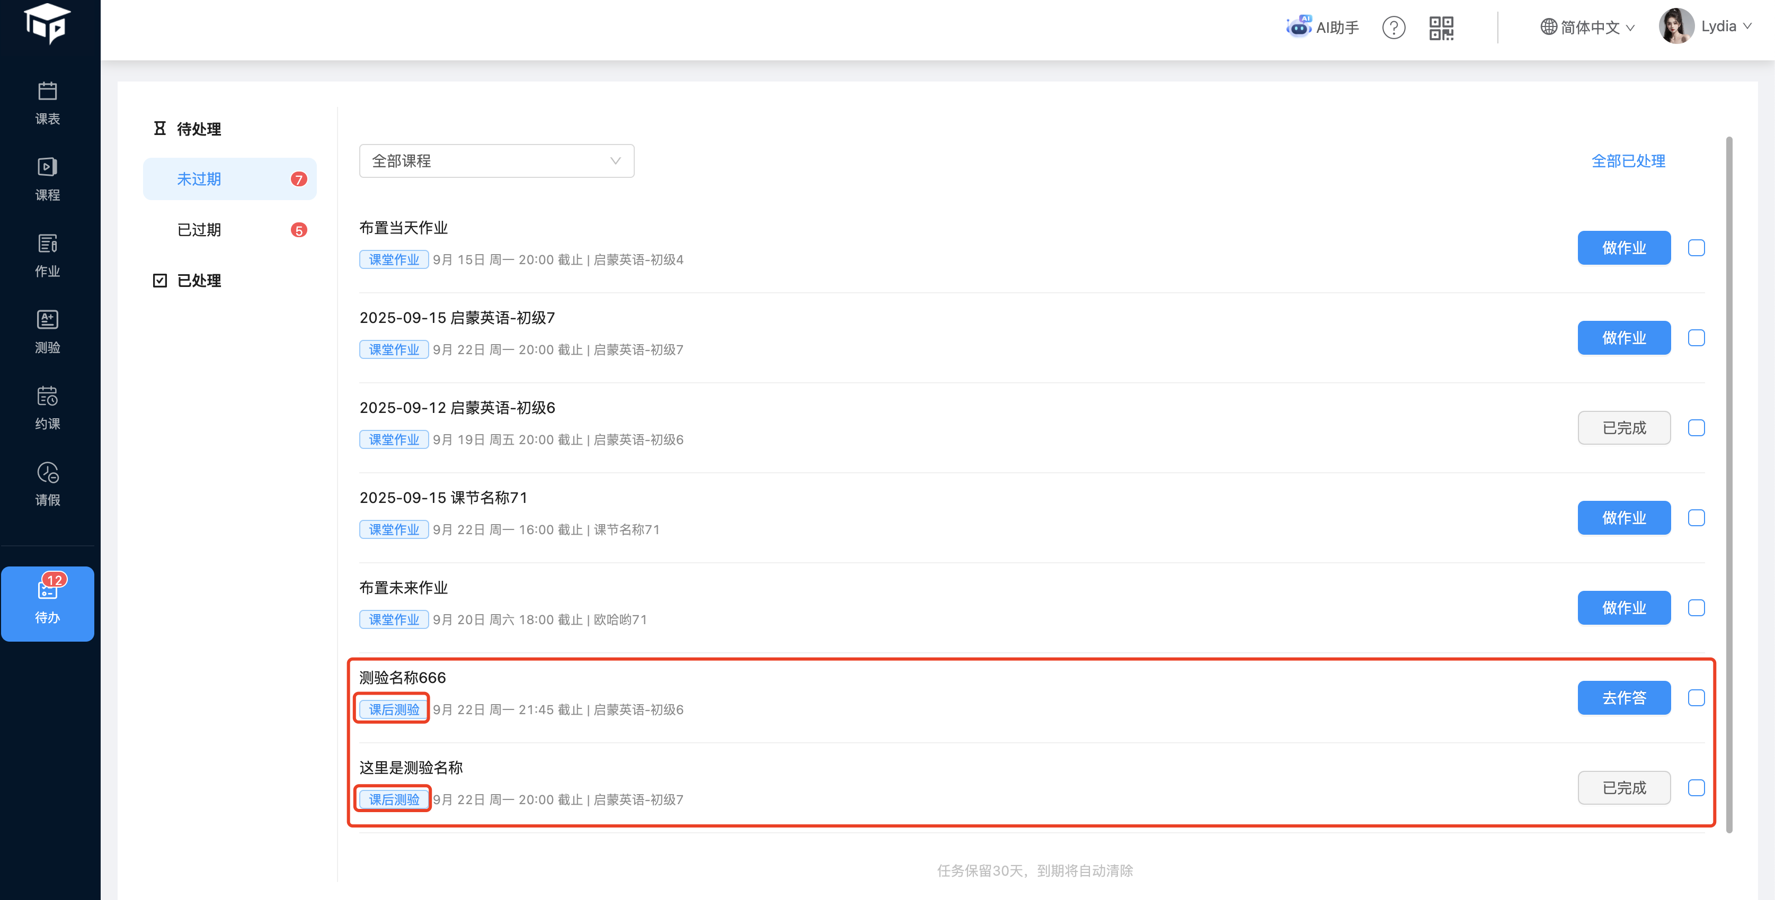This screenshot has height=900, width=1775.
Task: Open the 已处理 processed section
Action: (x=199, y=280)
